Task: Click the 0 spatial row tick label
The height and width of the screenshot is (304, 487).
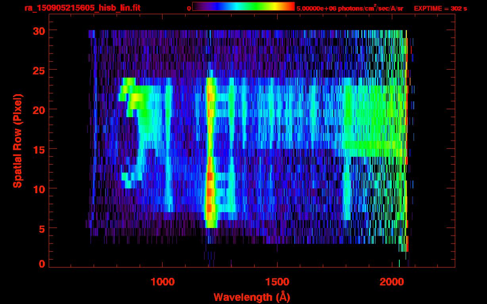Action: click(42, 264)
